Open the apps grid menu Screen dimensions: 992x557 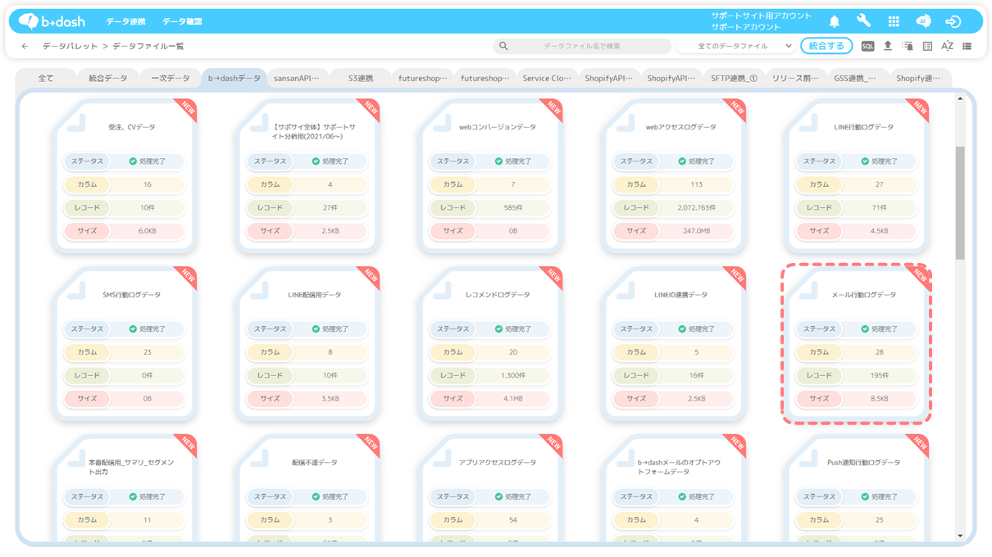point(894,21)
